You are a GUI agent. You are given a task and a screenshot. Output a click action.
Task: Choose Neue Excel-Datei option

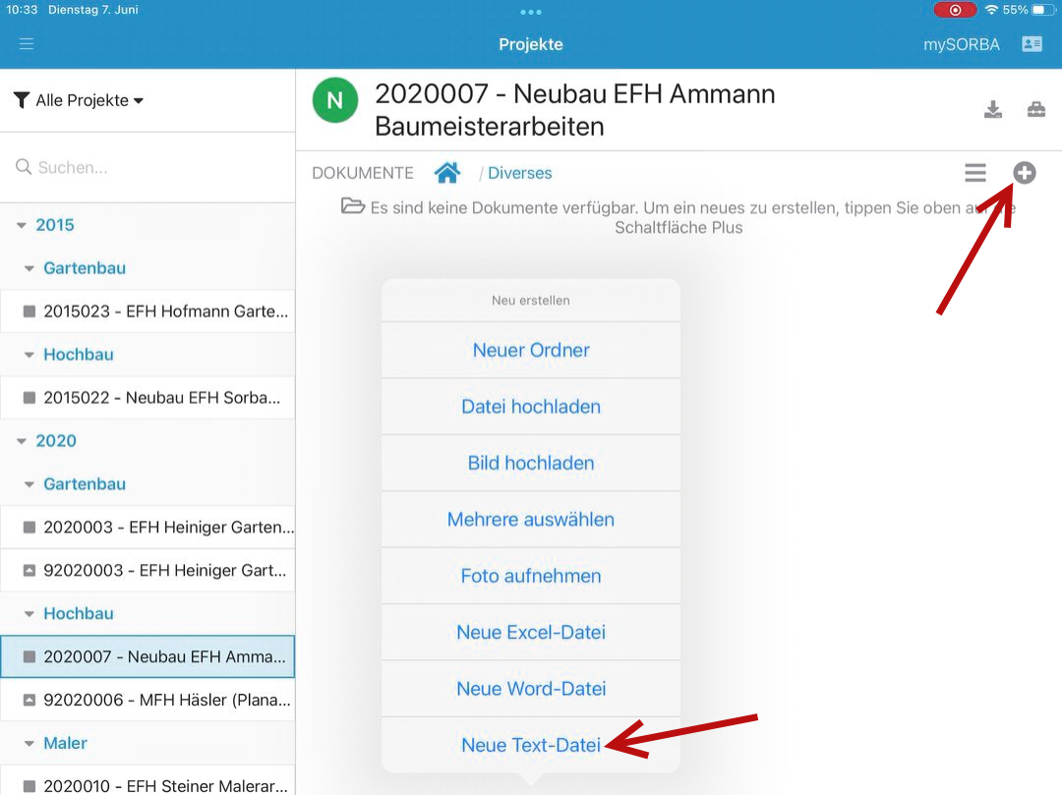click(x=531, y=632)
